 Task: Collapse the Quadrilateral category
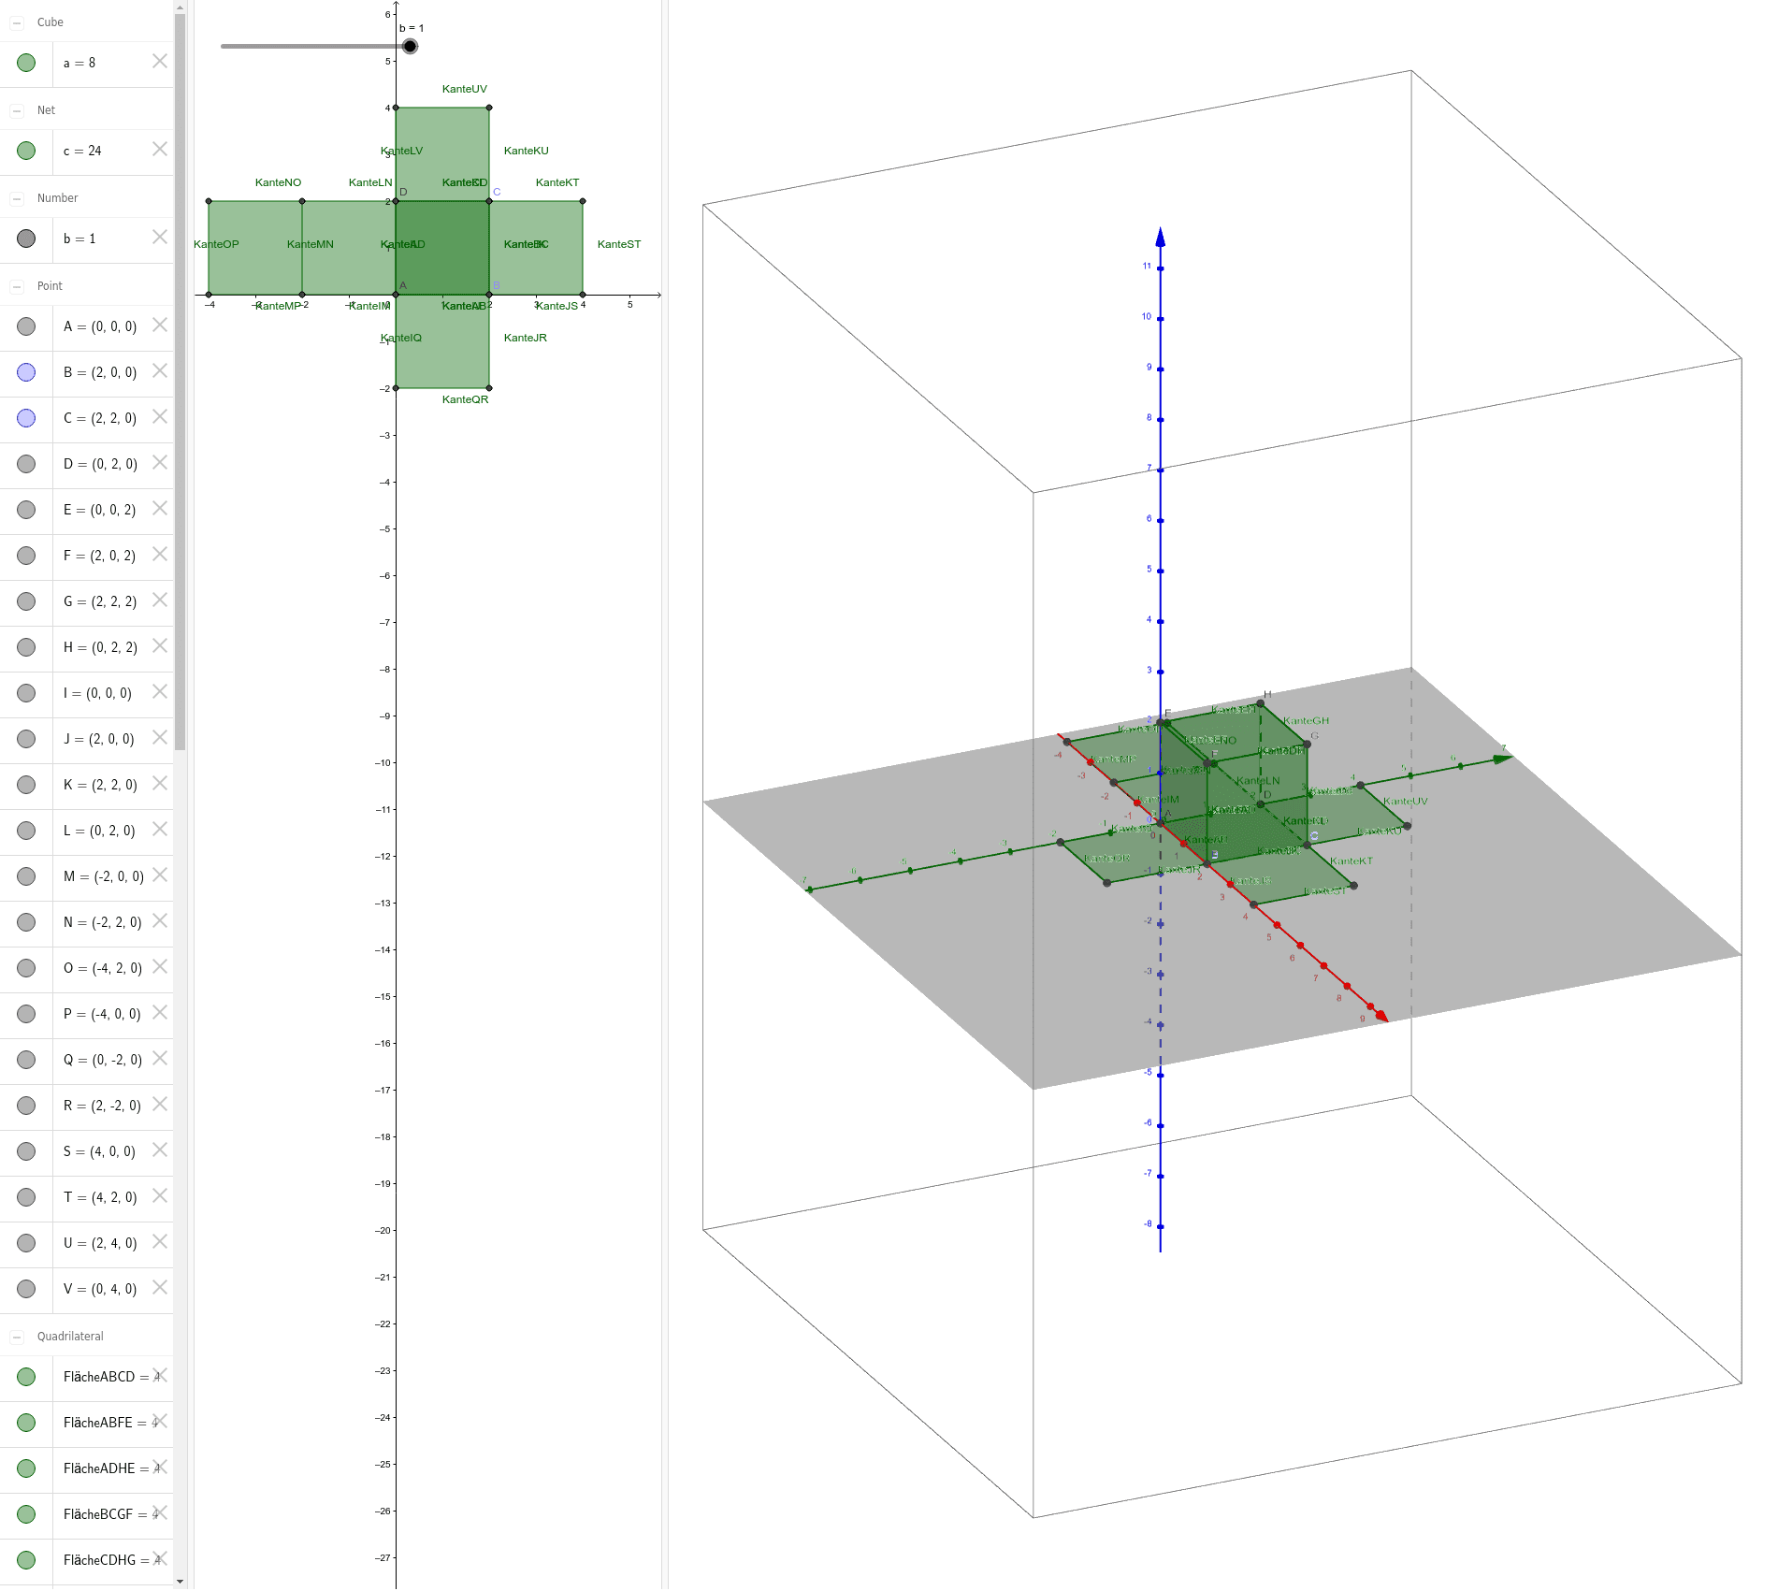click(17, 1337)
